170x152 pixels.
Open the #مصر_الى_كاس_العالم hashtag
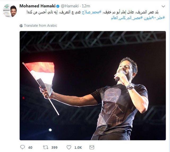pos(126,18)
